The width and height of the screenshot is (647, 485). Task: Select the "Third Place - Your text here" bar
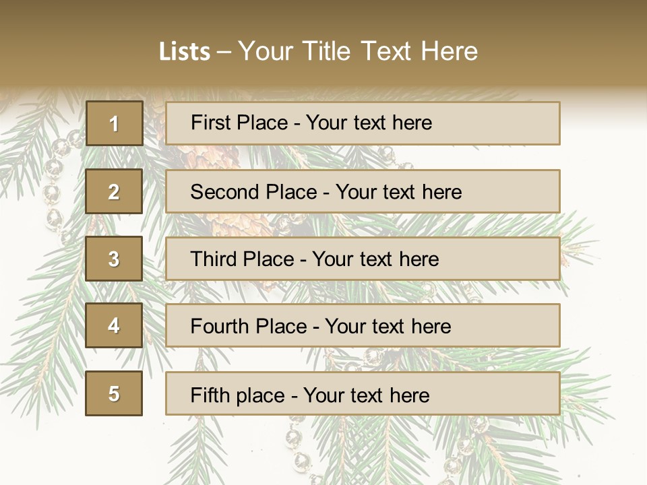363,259
